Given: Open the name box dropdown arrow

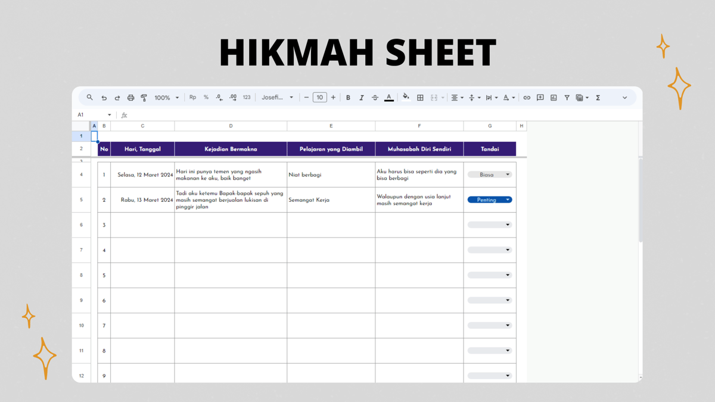Looking at the screenshot, I should click(109, 115).
